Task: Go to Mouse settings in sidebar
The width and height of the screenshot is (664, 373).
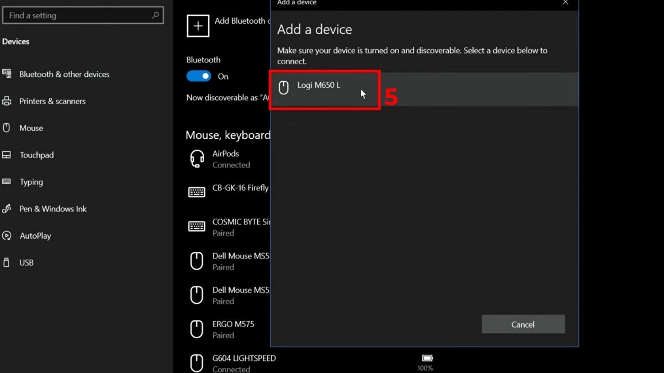Action: pos(31,128)
